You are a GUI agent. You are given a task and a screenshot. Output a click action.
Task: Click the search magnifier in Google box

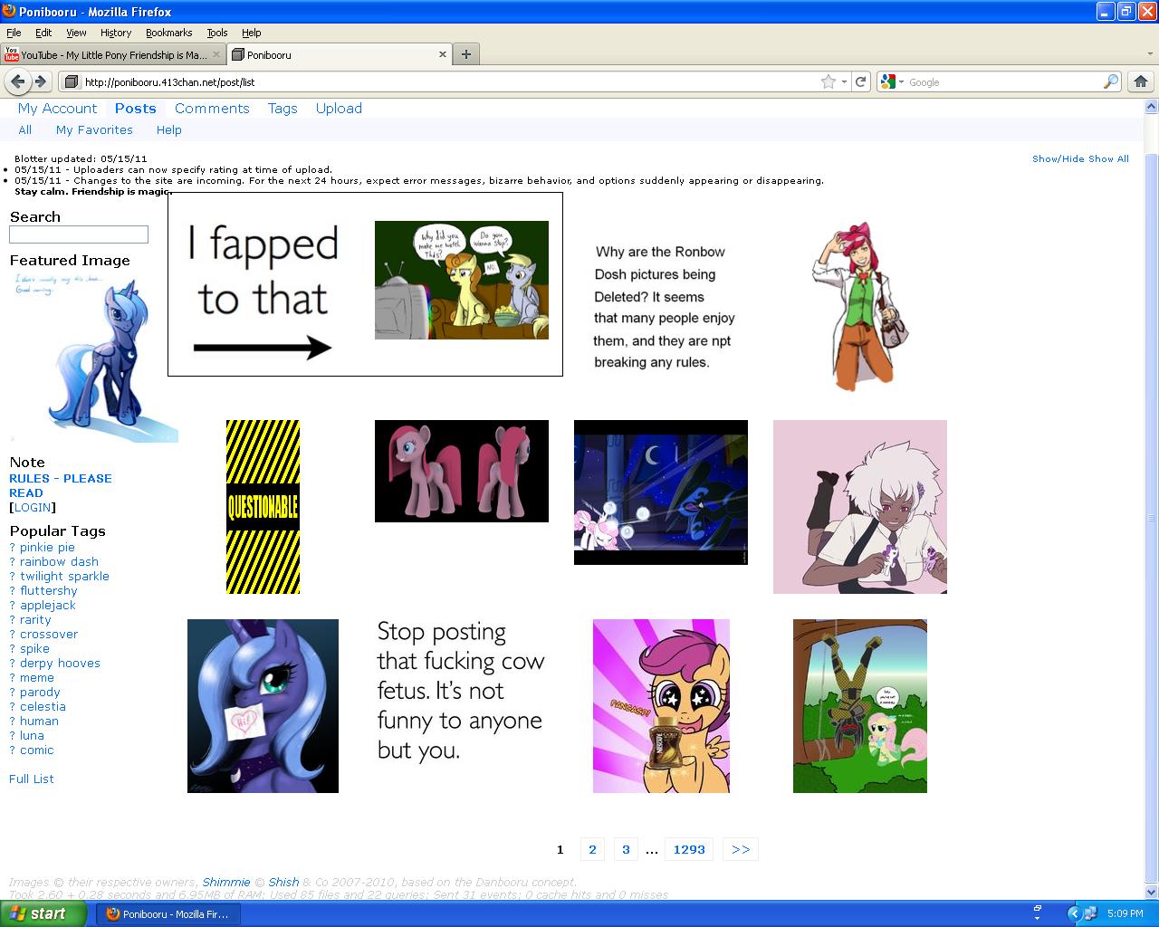click(x=1111, y=81)
